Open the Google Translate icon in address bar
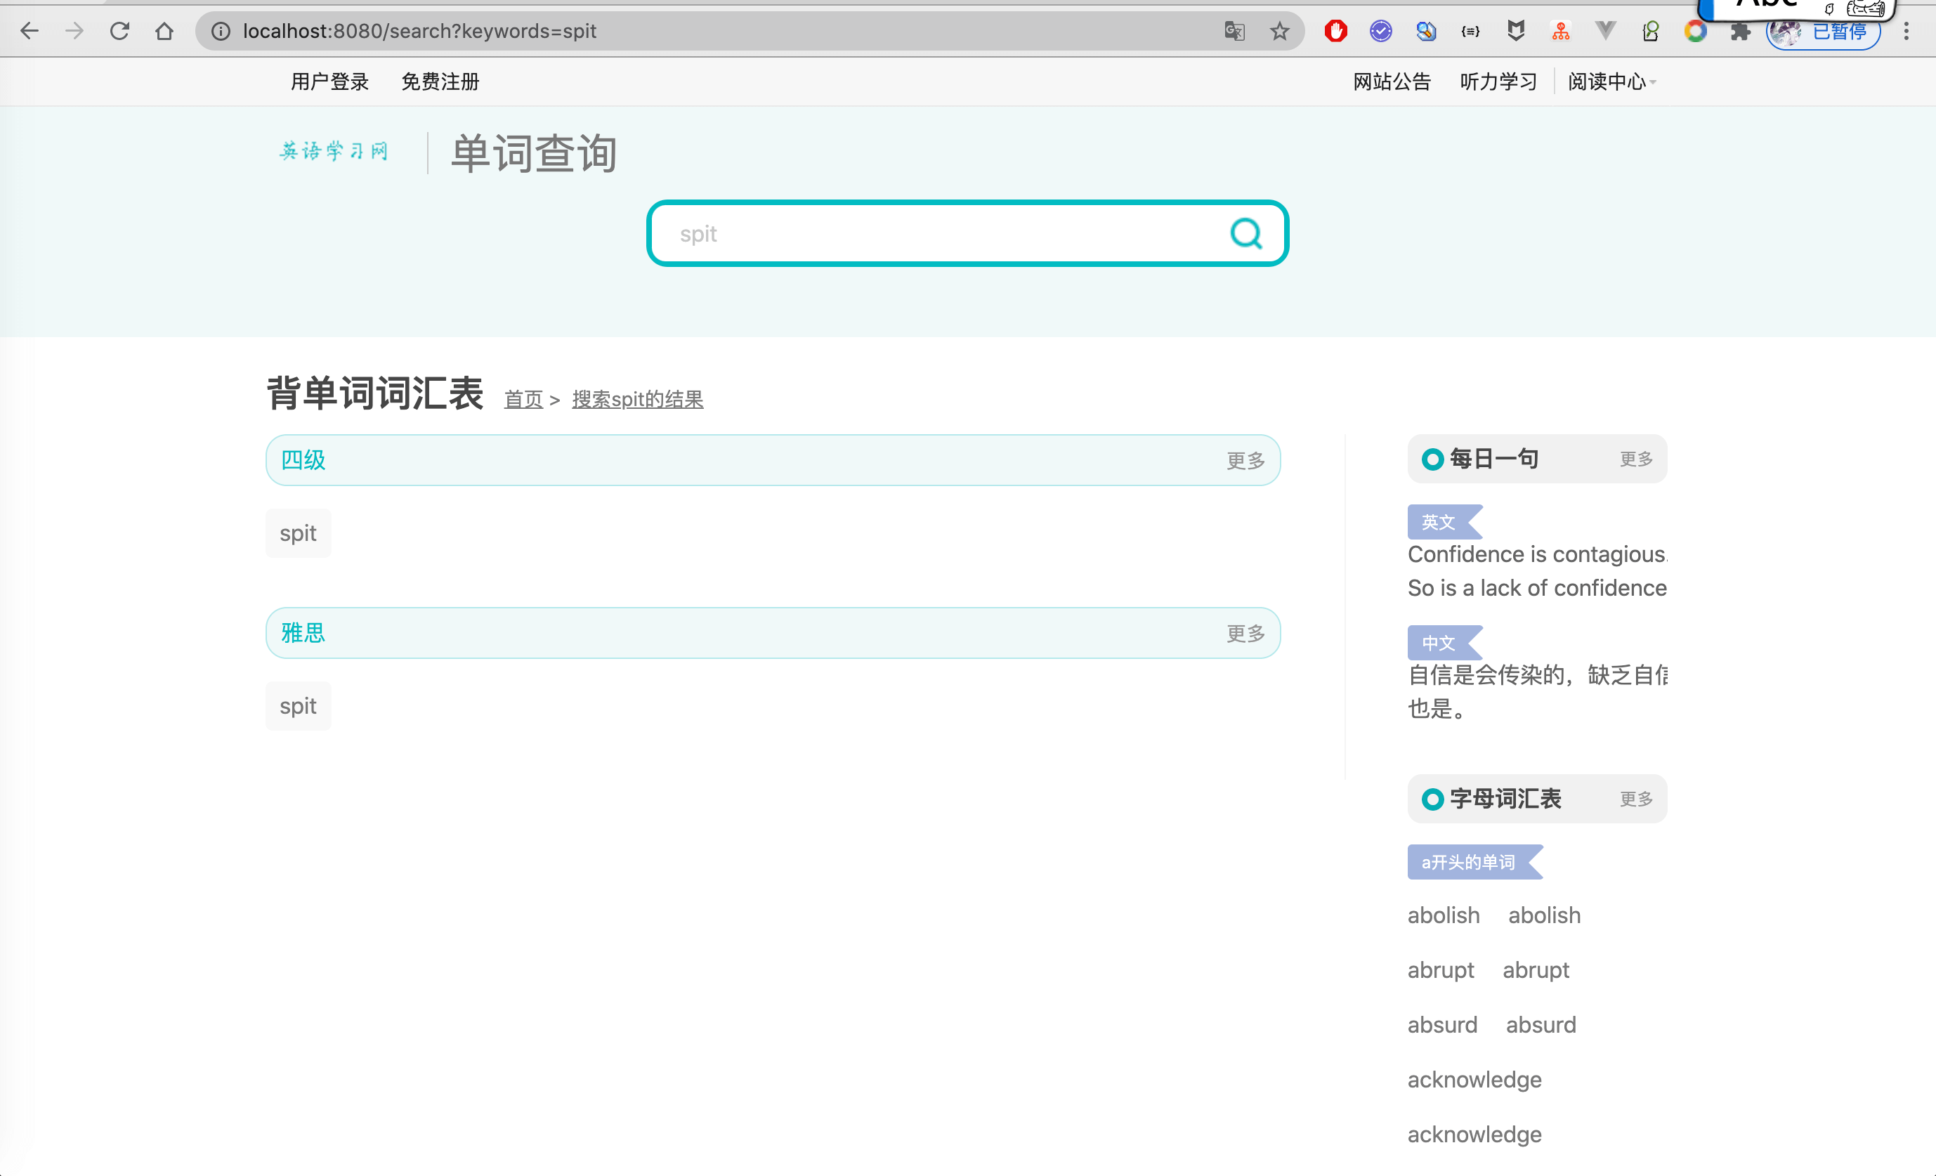The image size is (1936, 1176). coord(1234,32)
